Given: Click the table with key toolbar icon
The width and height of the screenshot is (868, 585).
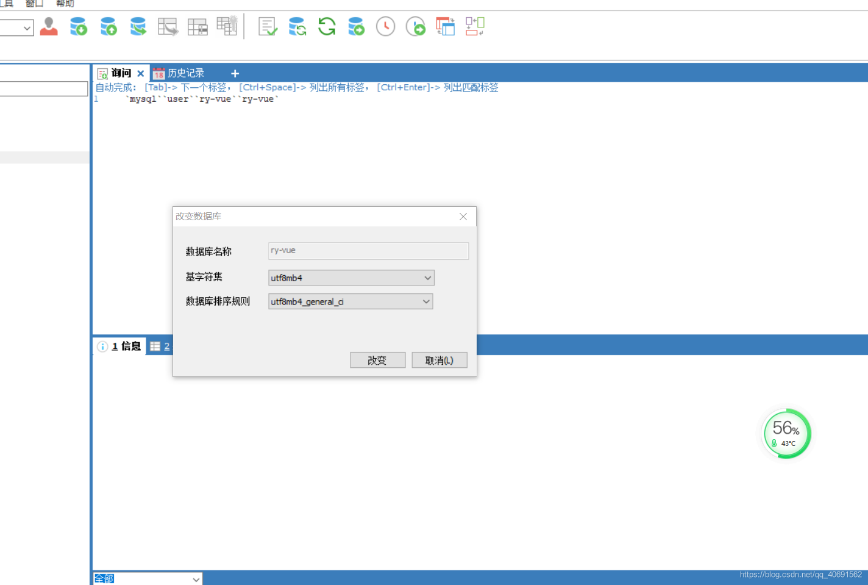Looking at the screenshot, I should click(227, 26).
